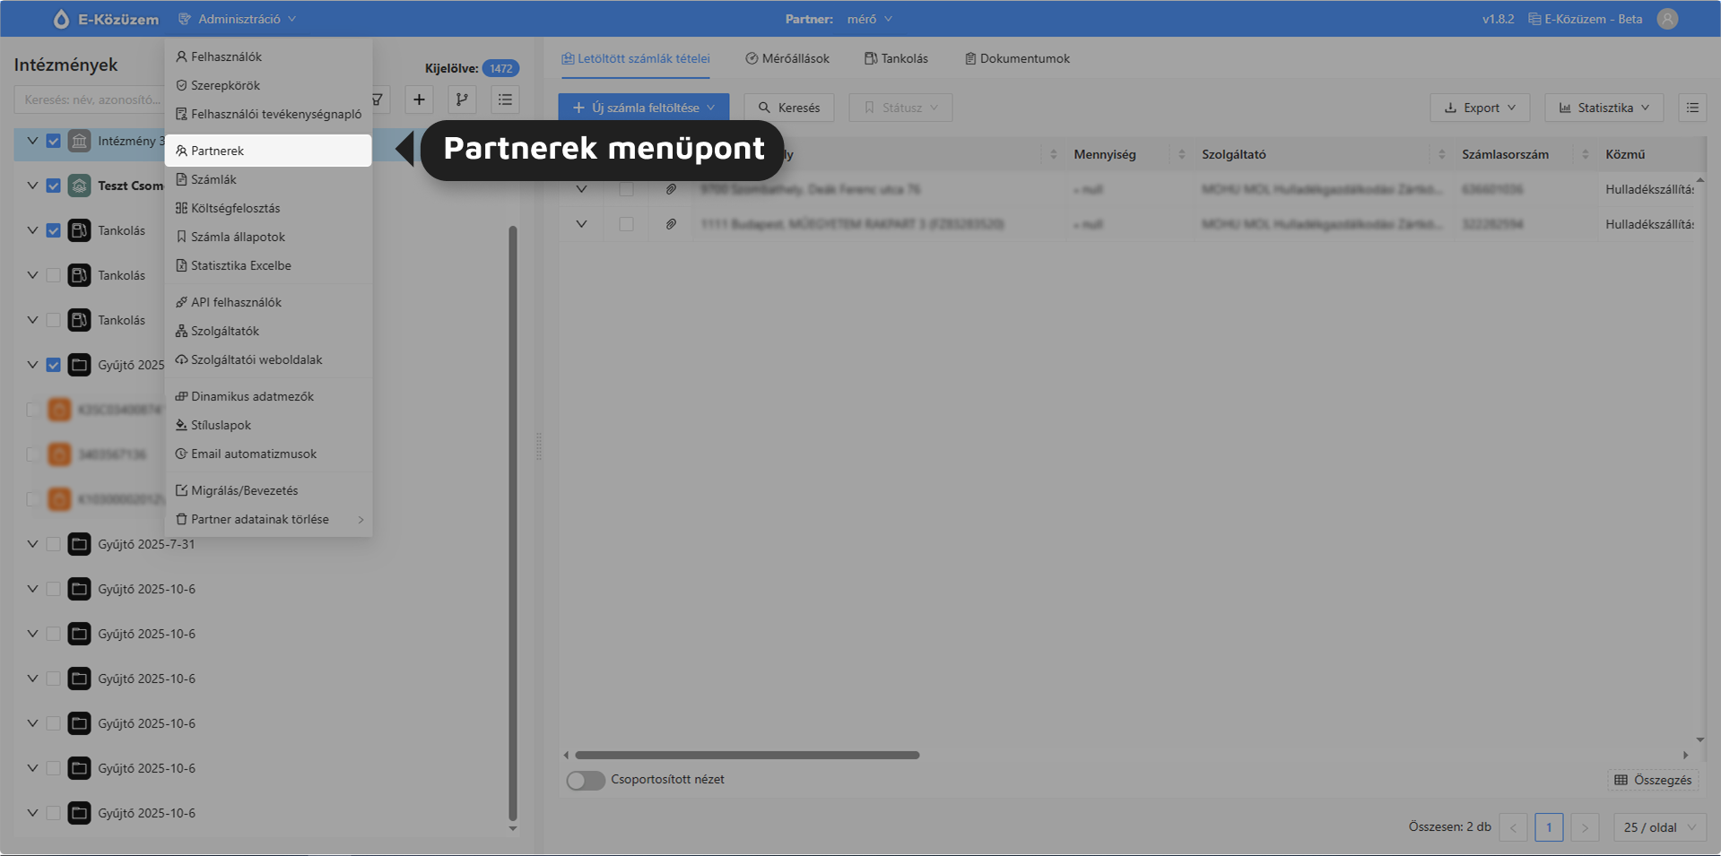1721x856 pixels.
Task: Click the Keresés search button
Action: 789,108
